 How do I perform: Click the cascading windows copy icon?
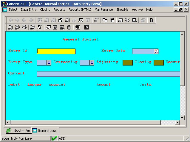pos(105,20)
